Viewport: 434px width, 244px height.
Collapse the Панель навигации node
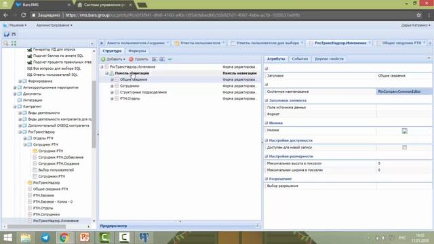[107, 73]
